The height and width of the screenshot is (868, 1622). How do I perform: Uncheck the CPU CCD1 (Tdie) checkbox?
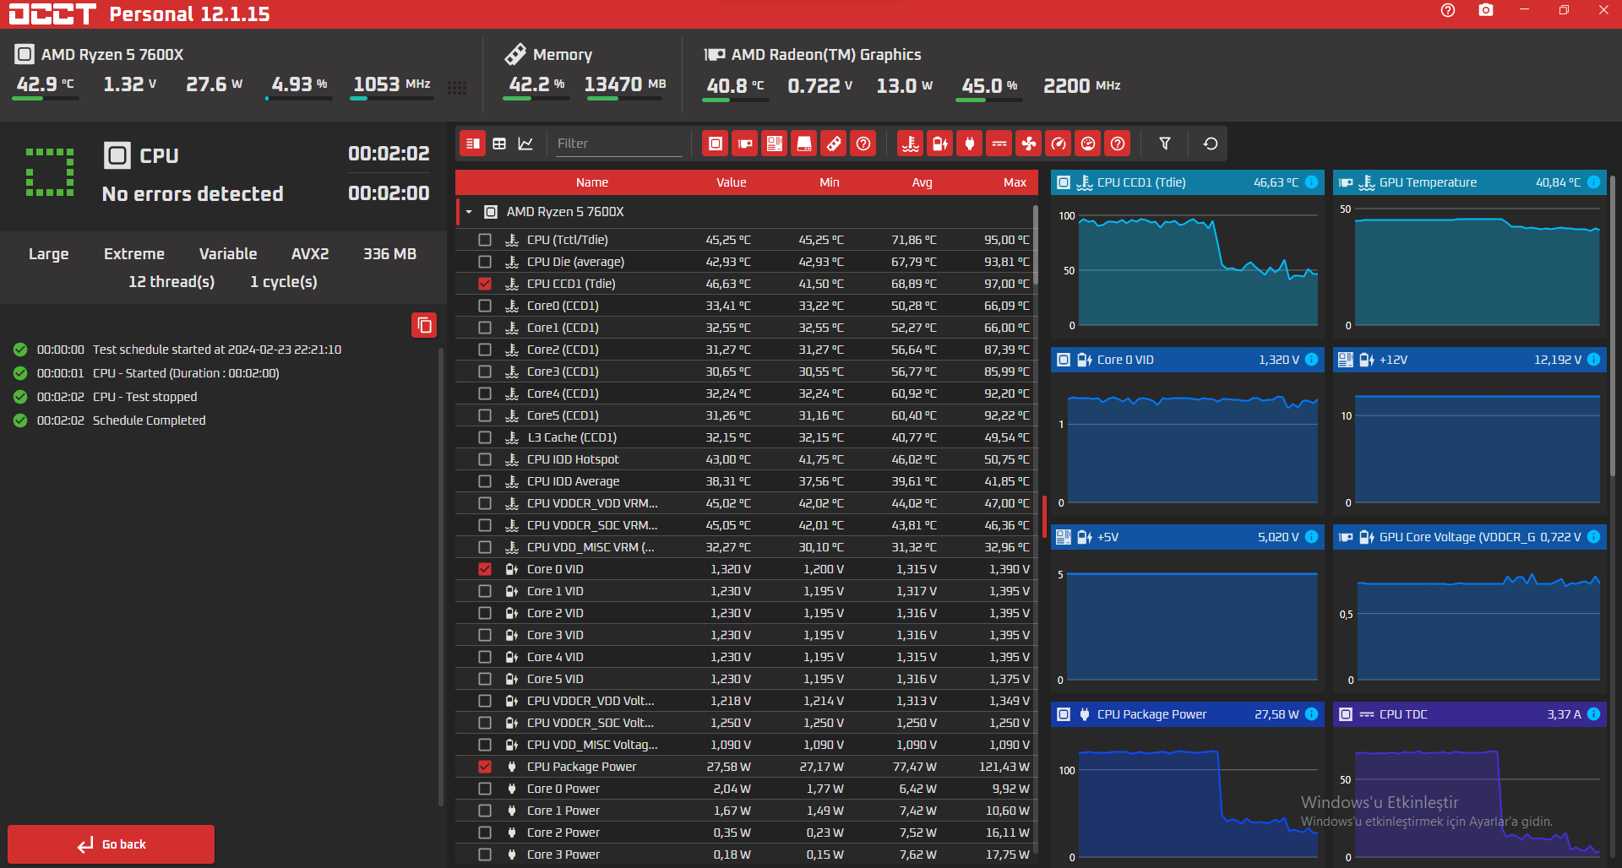(485, 284)
